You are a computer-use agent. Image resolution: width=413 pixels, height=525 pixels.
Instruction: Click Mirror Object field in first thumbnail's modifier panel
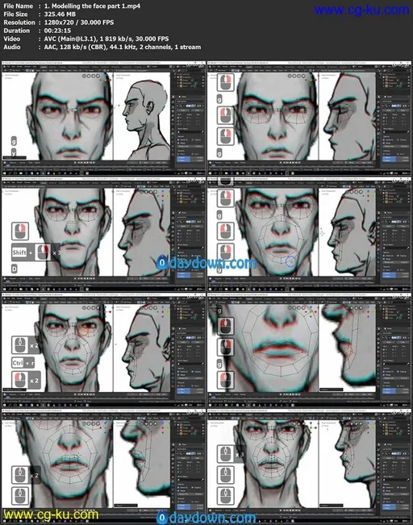(190, 132)
